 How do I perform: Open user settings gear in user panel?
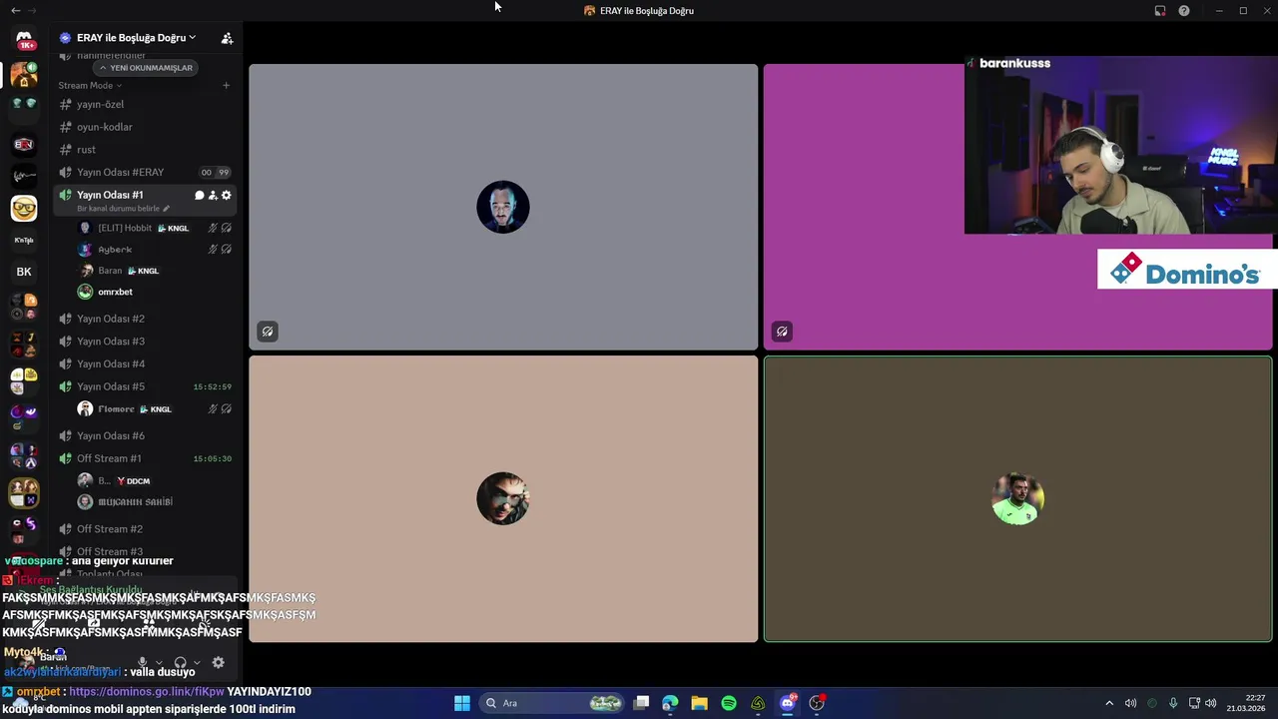[x=219, y=662]
